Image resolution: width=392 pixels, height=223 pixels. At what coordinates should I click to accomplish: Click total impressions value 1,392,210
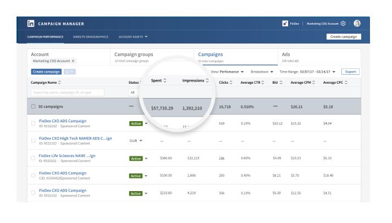tap(192, 108)
